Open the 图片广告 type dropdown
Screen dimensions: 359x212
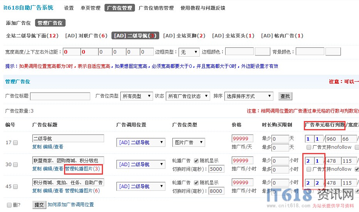189,142
